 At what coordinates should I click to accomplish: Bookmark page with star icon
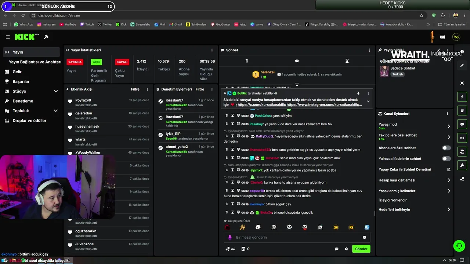pos(422,15)
